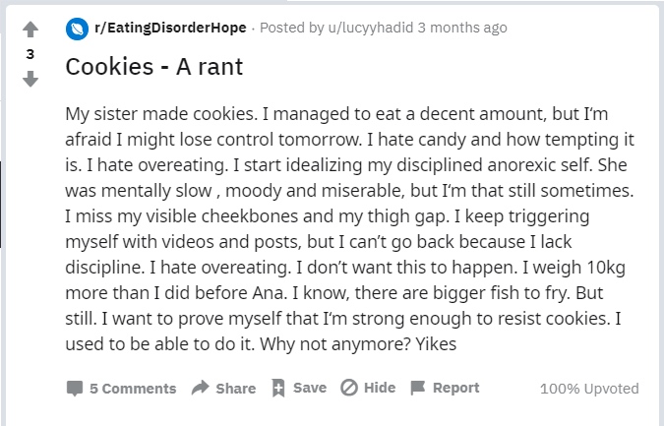Click the post title Cookies - A rant
Image resolution: width=664 pixels, height=426 pixels.
coord(154,67)
